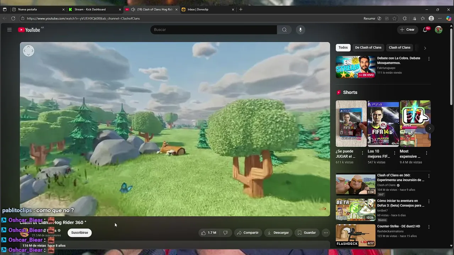Show more filter chips with right chevron

pyautogui.click(x=425, y=48)
